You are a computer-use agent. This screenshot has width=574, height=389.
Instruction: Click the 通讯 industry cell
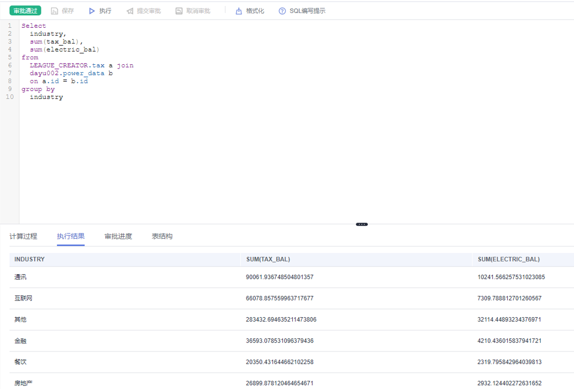20,277
